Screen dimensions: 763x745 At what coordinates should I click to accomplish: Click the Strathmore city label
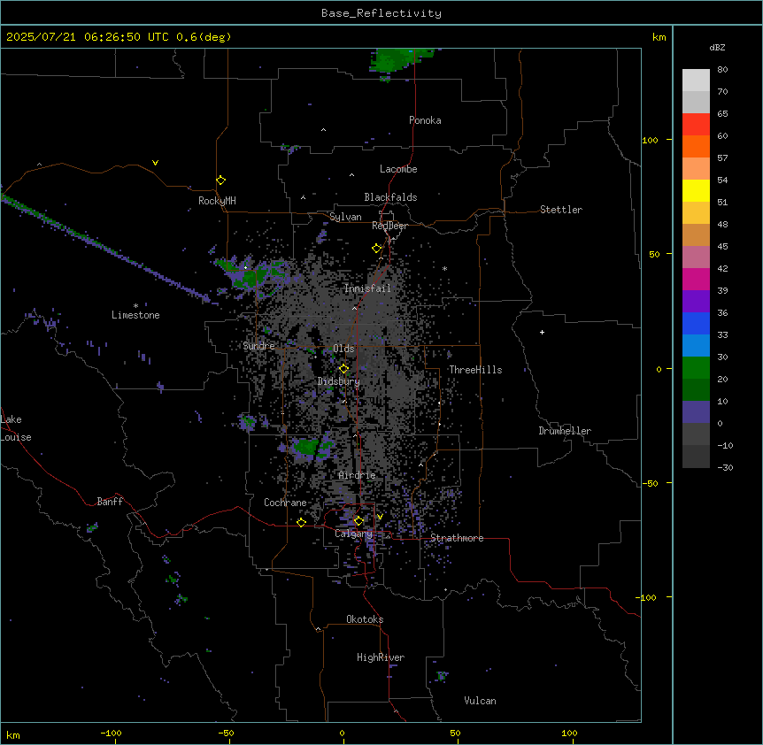(457, 538)
